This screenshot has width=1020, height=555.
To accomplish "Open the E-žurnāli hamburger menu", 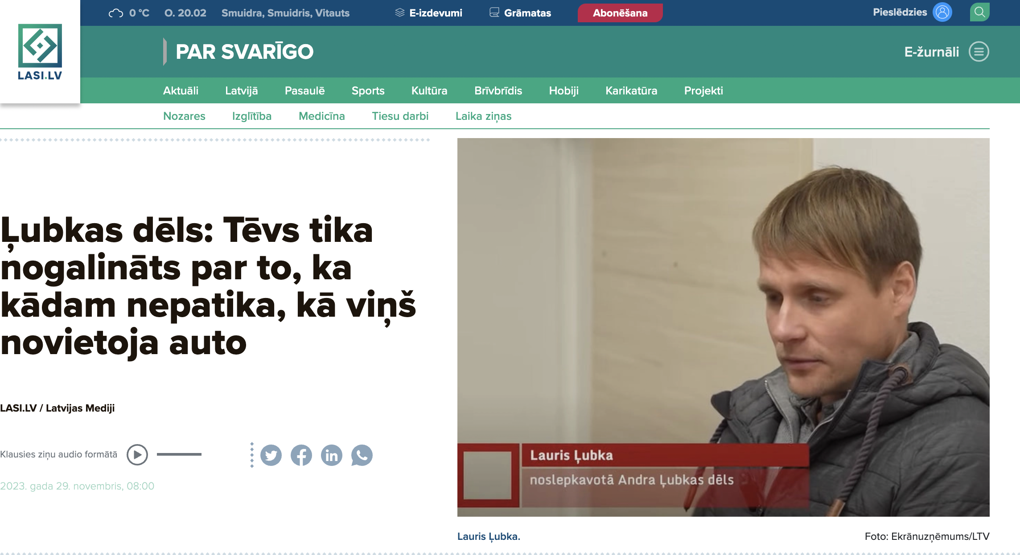I will click(x=979, y=52).
